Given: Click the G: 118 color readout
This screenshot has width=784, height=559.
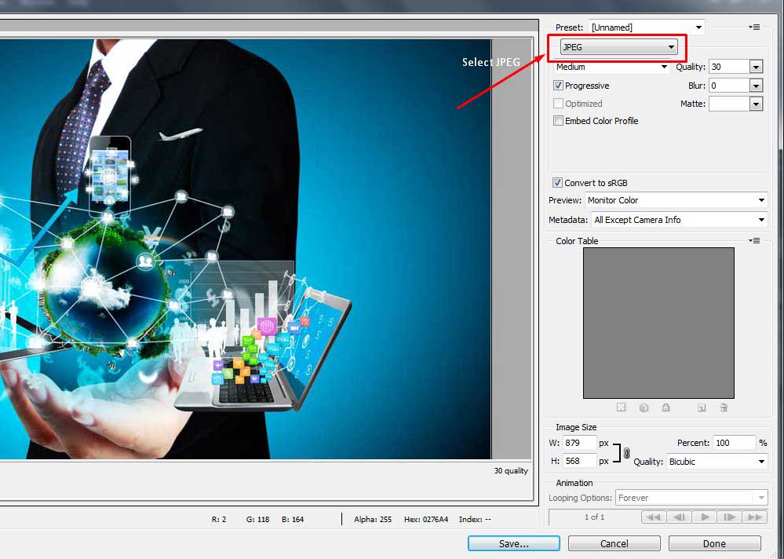Looking at the screenshot, I should point(257,520).
